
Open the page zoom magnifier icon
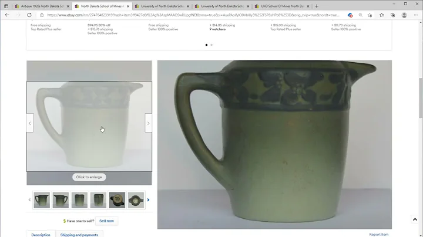click(360, 15)
